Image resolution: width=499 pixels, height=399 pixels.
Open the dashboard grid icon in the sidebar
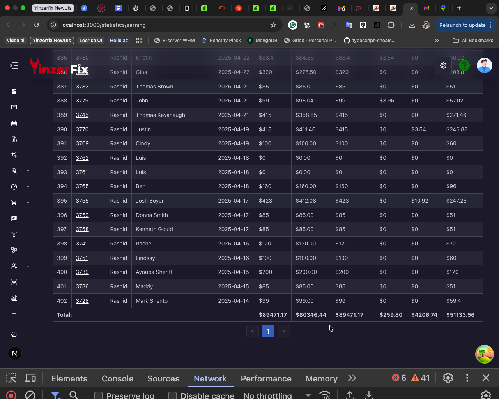click(x=14, y=91)
